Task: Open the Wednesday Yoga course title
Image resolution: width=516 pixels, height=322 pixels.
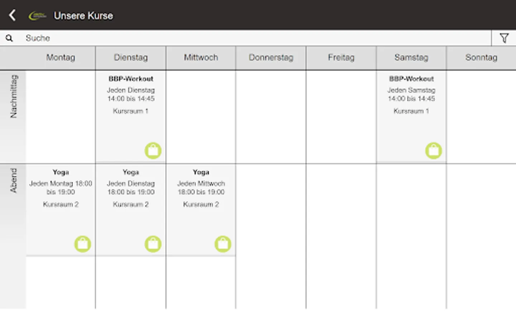Action: pyautogui.click(x=201, y=172)
